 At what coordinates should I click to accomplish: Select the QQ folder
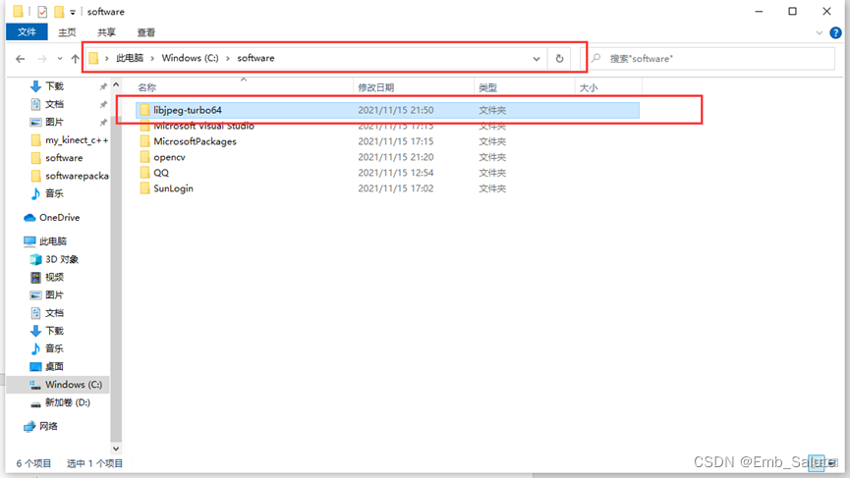coord(161,173)
